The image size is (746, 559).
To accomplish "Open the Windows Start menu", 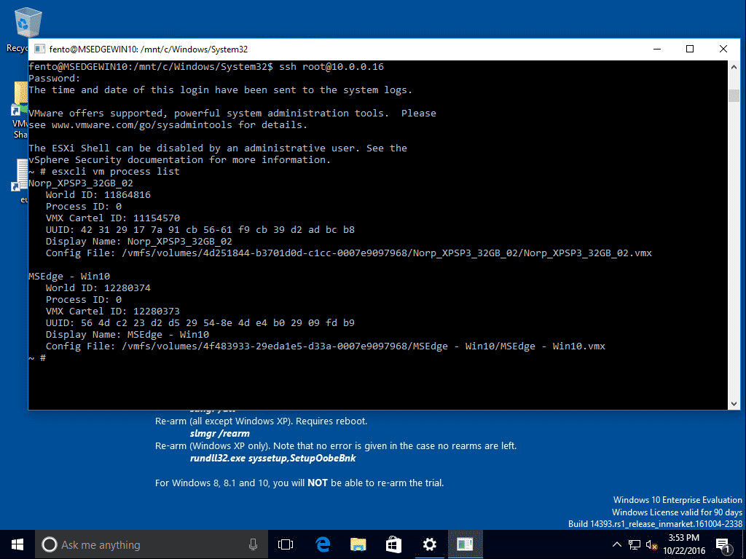I will (x=17, y=544).
